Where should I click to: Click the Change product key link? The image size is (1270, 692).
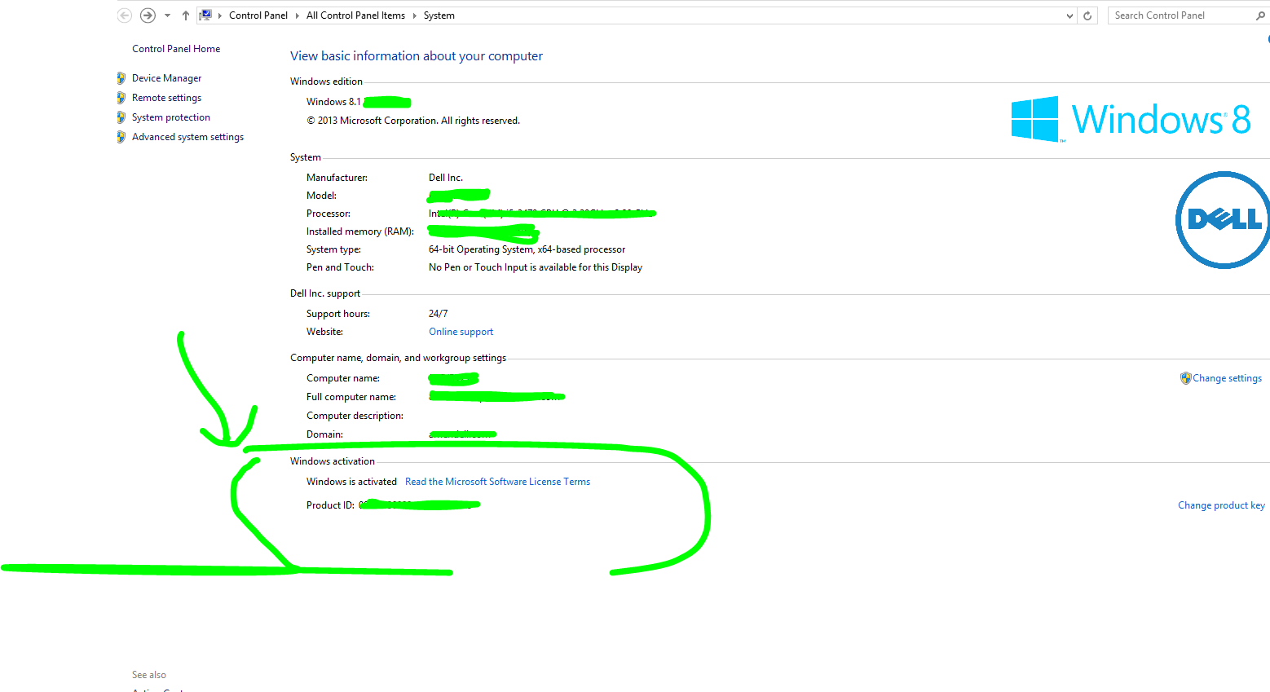[1221, 505]
